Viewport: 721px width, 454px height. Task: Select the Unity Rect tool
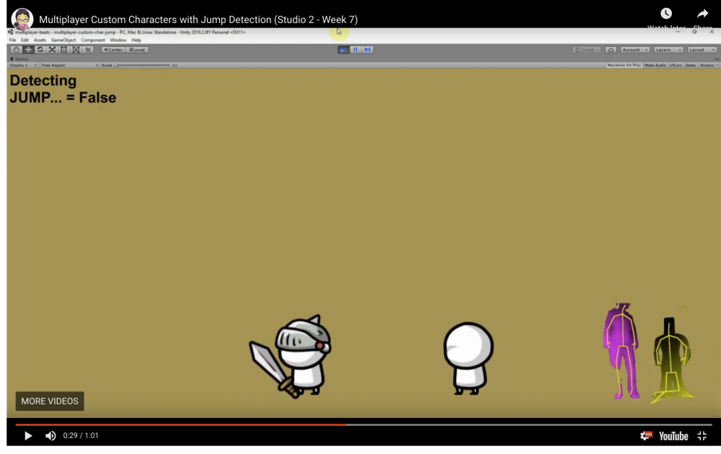(x=64, y=50)
